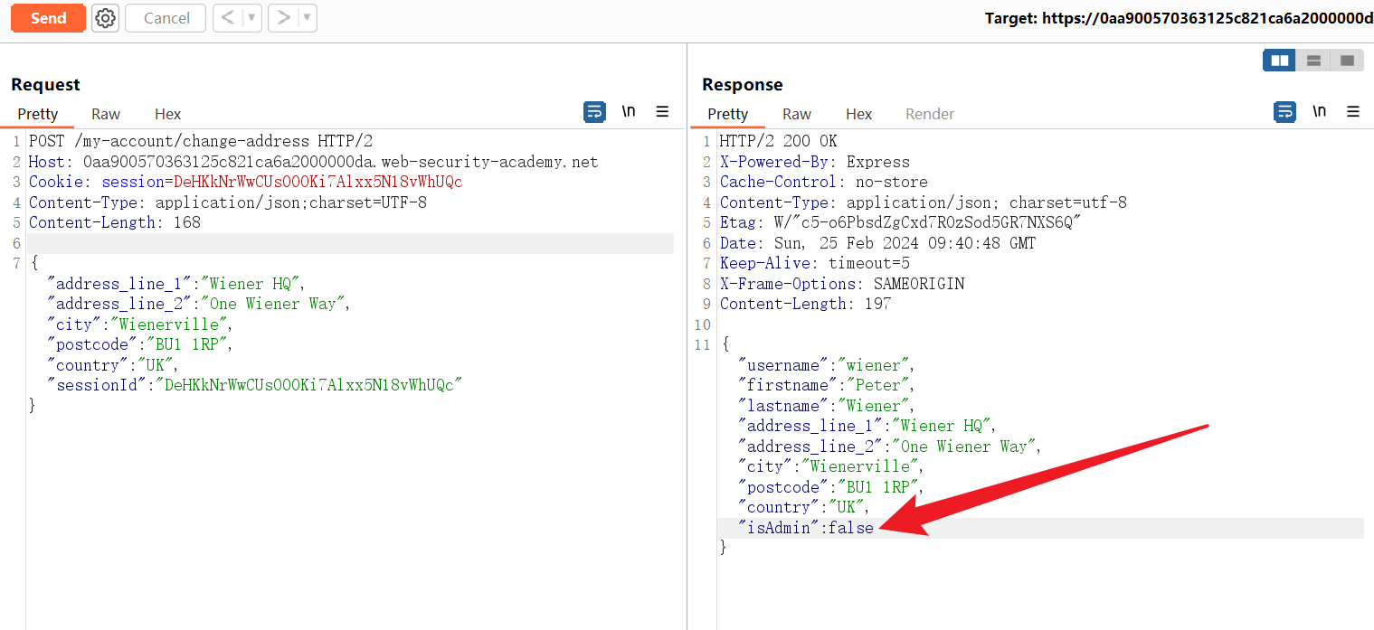Switch to combined single-pane layout view

(1347, 61)
